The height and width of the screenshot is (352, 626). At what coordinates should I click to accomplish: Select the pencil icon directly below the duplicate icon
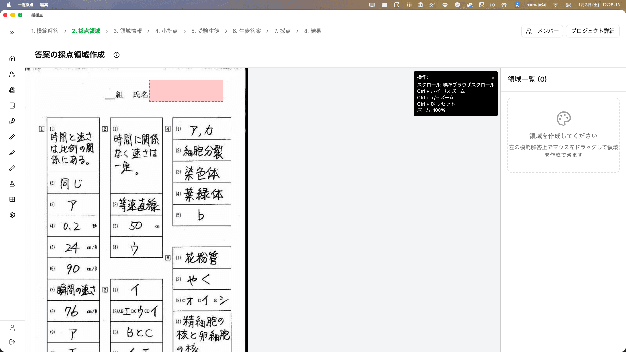(12, 137)
